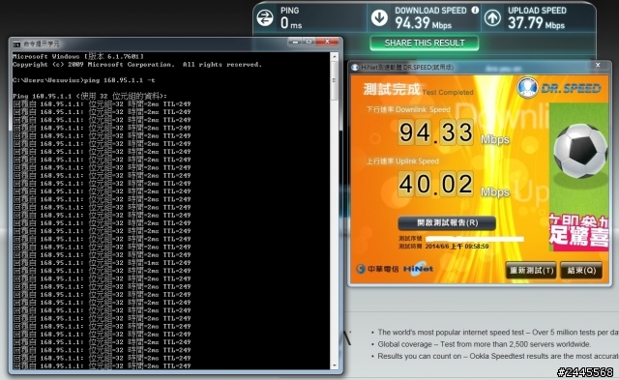Click the soccer ball advertisement banner
The image size is (619, 380).
pos(578,176)
